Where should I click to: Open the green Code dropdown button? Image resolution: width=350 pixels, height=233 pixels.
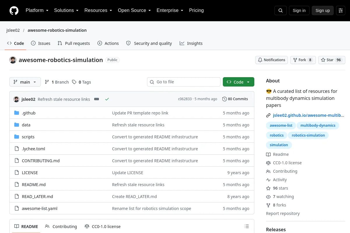click(x=239, y=82)
